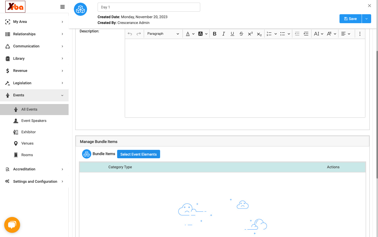Save the bundle
This screenshot has height=237, width=378.
(x=350, y=19)
